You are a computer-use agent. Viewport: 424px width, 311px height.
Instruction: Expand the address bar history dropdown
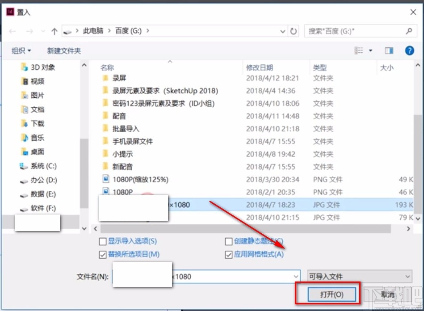[283, 31]
